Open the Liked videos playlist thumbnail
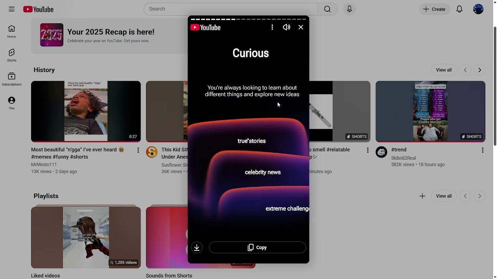This screenshot has width=497, height=279. point(86,237)
